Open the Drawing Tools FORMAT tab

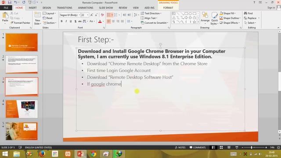168,8
